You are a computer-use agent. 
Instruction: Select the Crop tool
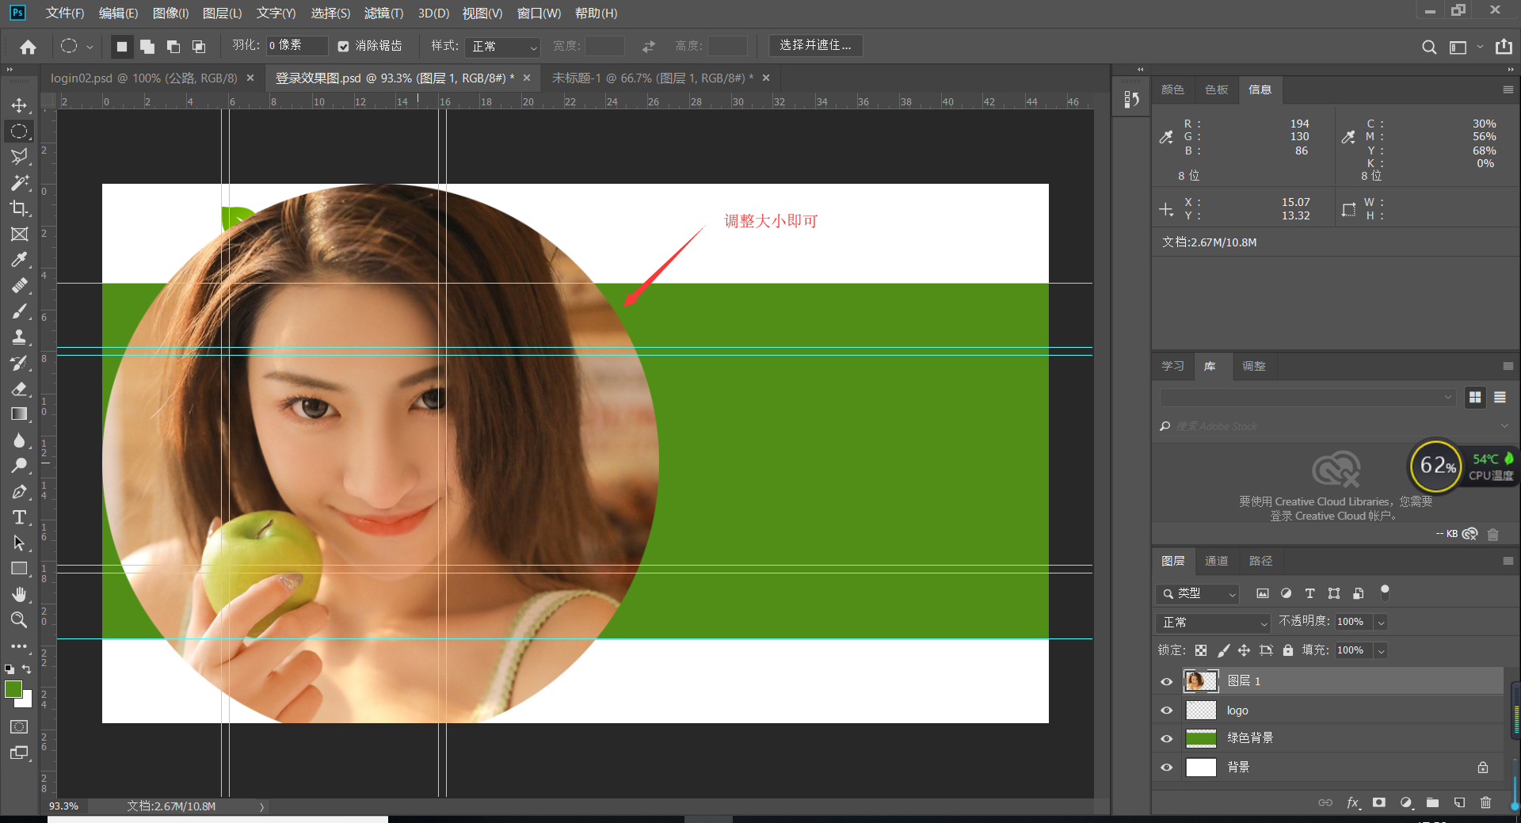(19, 208)
